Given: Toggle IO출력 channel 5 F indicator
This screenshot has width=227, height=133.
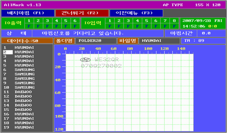Looking at the screenshot, I should tap(66, 26).
